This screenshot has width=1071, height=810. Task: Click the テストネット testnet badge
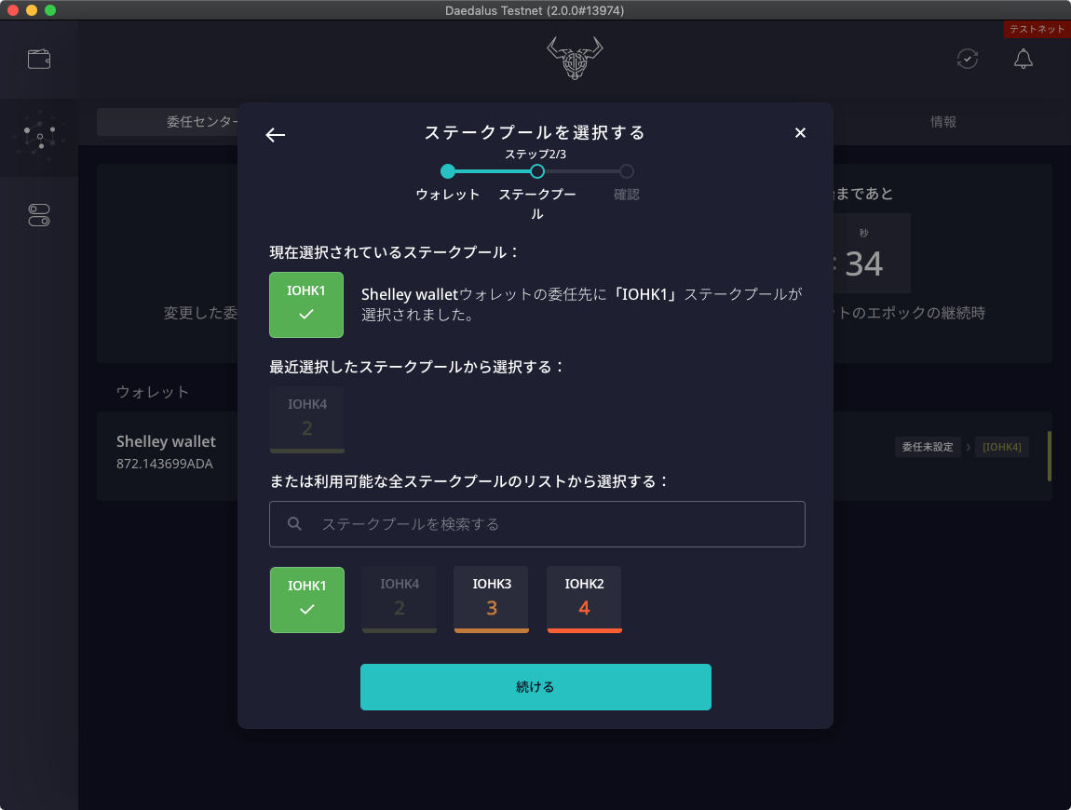[x=1037, y=30]
